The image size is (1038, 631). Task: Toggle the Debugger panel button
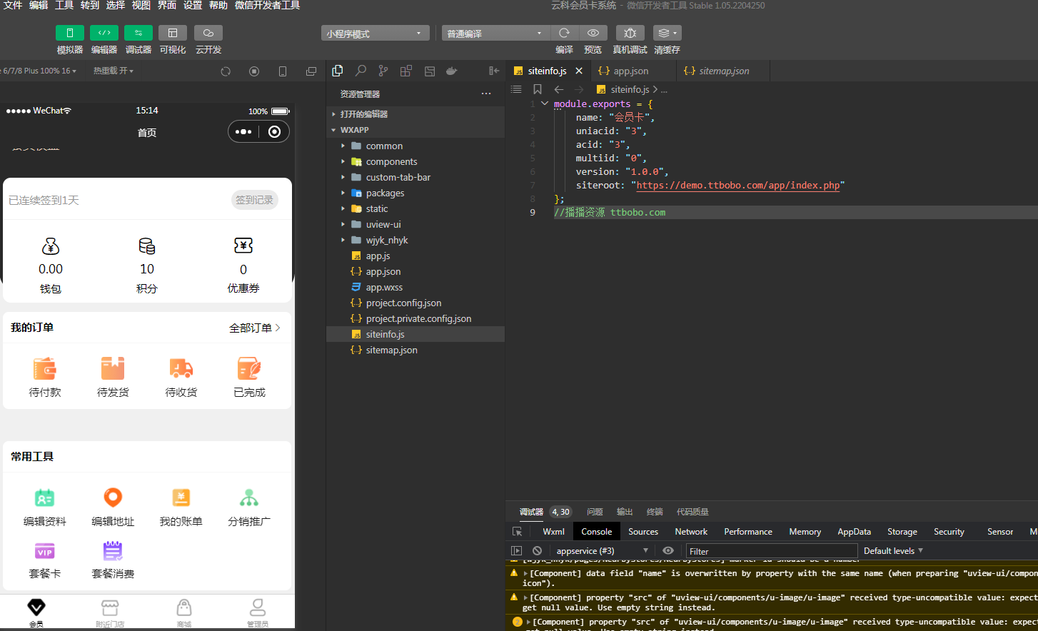pyautogui.click(x=138, y=33)
